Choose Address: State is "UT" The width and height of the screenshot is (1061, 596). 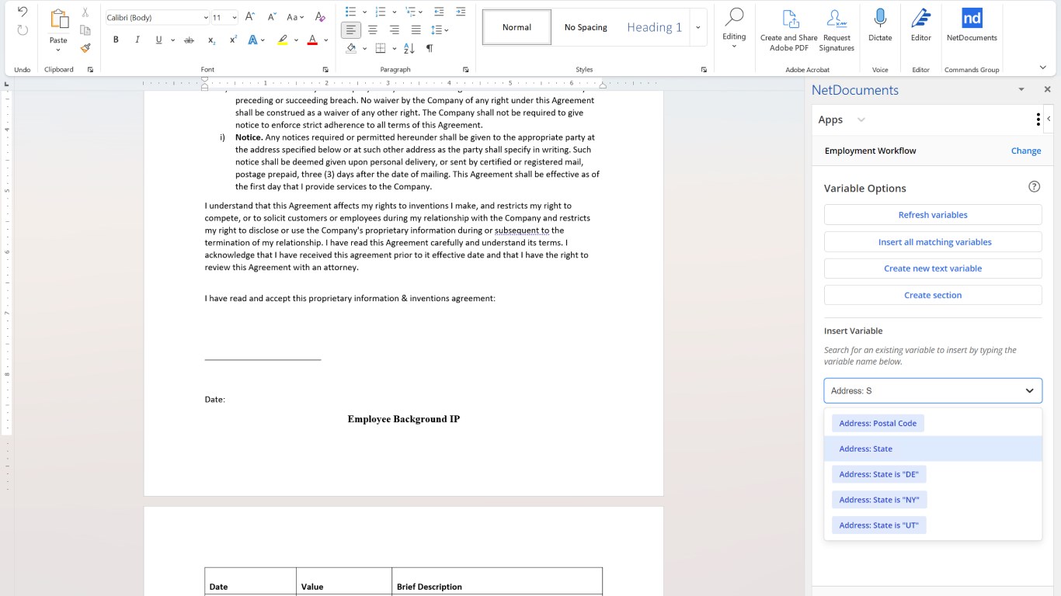tap(879, 525)
